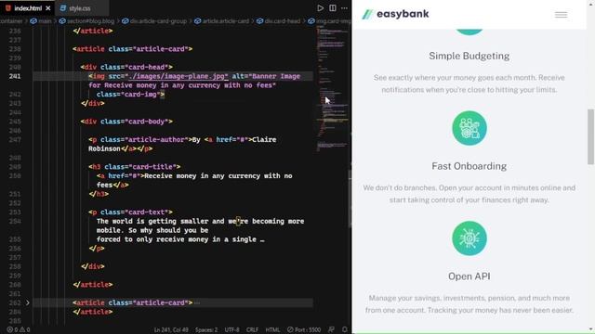Open the easybank hamburger menu
The width and height of the screenshot is (595, 334).
[x=561, y=15]
